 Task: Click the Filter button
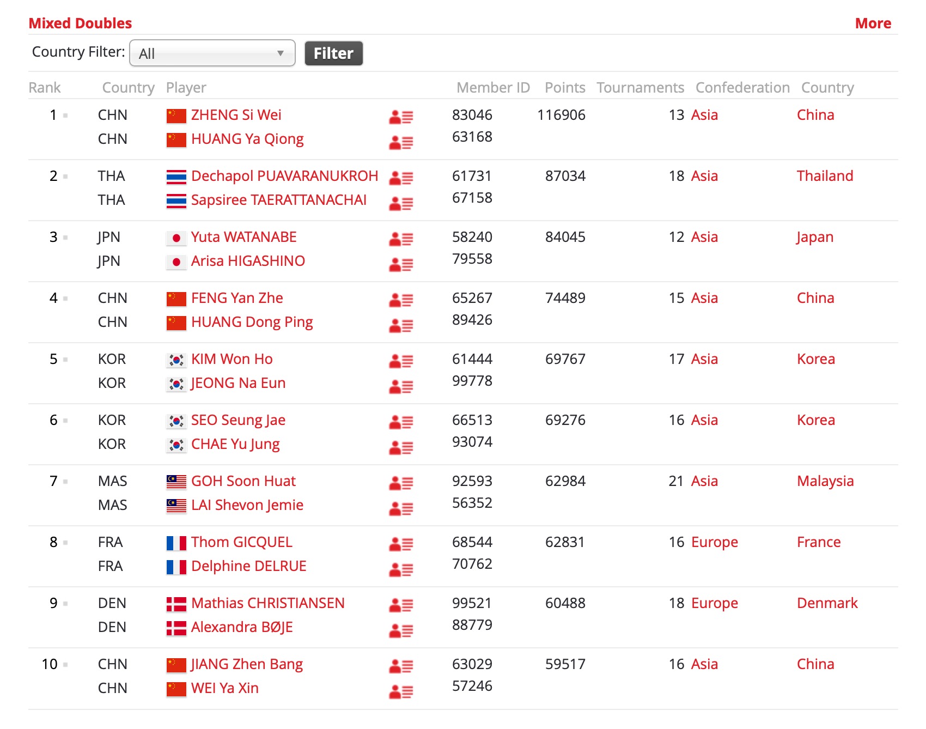[x=333, y=53]
